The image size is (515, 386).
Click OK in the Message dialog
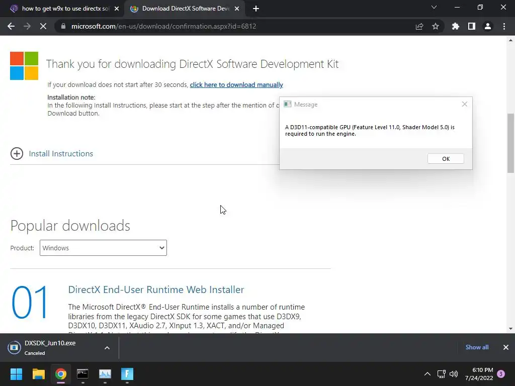(x=446, y=159)
